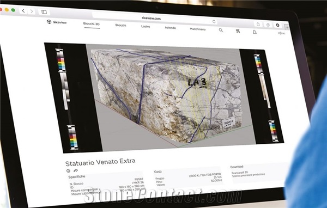The height and width of the screenshot is (208, 327).
Task: Click the price value 2.000 € / Ton FOB PORTO
Action: [x=205, y=175]
